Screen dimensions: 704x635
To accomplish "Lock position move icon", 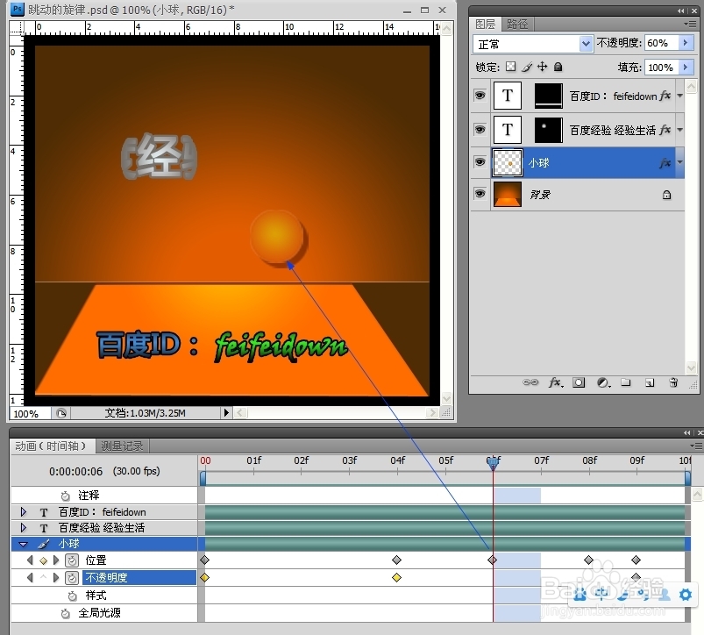I will point(543,67).
